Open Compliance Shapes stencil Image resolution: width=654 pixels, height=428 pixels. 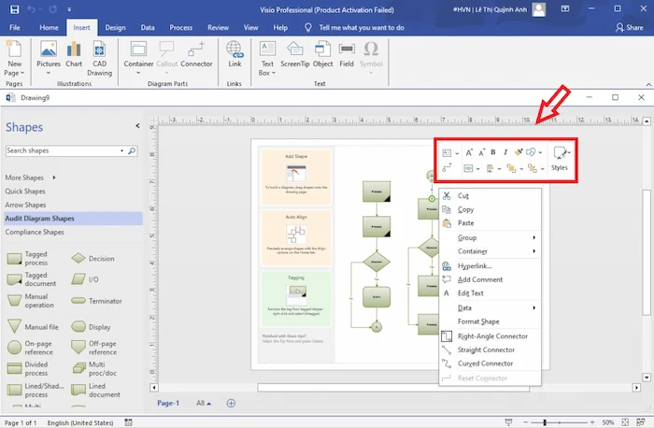tap(35, 232)
